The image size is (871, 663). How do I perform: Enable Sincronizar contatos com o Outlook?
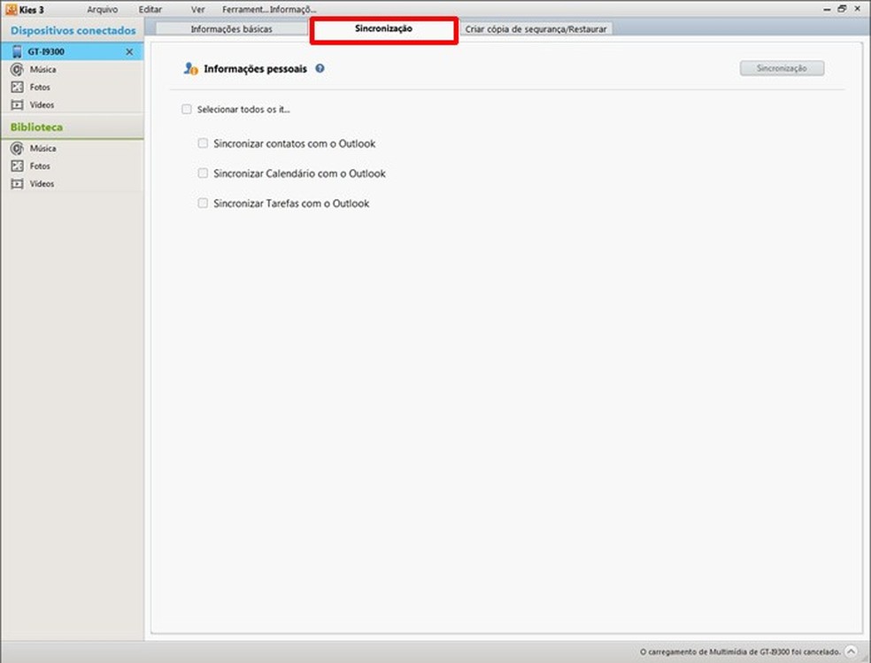click(203, 143)
